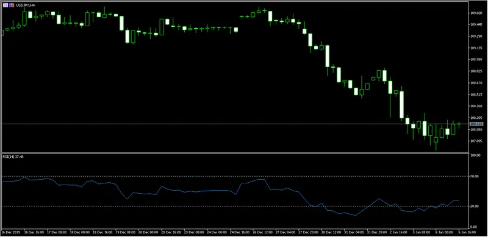Select the RSI 70.00 overbought level label
This screenshot has height=237, width=488.
point(474,176)
